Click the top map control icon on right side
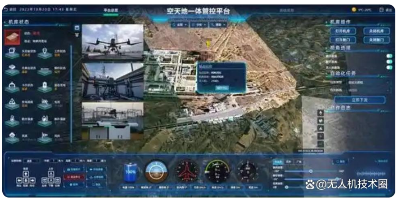Image resolution: width=398 pixels, height=202 pixels. click(x=321, y=113)
